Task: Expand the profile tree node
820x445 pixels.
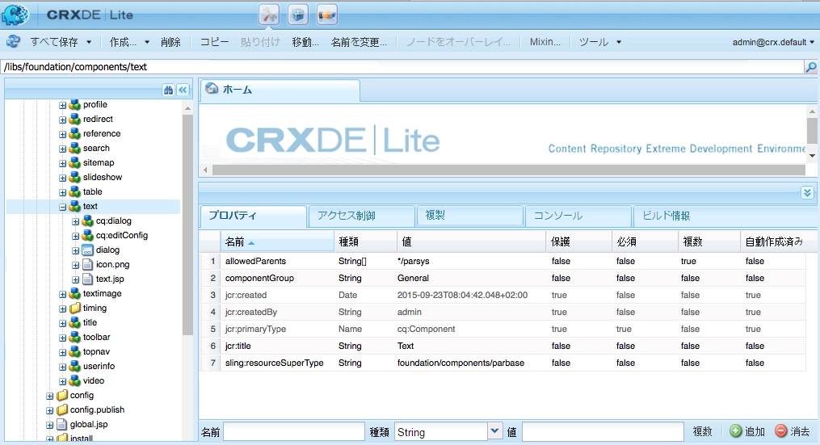Action: (62, 105)
